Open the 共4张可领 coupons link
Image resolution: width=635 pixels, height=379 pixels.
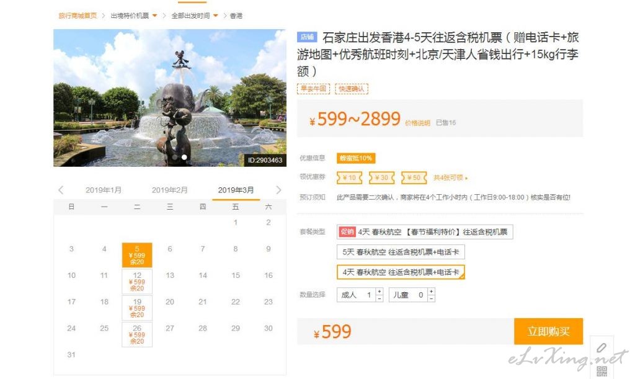pos(450,177)
